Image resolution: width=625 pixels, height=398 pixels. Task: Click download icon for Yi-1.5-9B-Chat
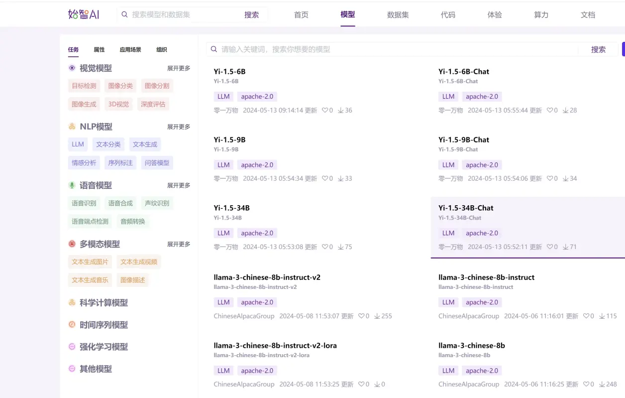pos(566,178)
